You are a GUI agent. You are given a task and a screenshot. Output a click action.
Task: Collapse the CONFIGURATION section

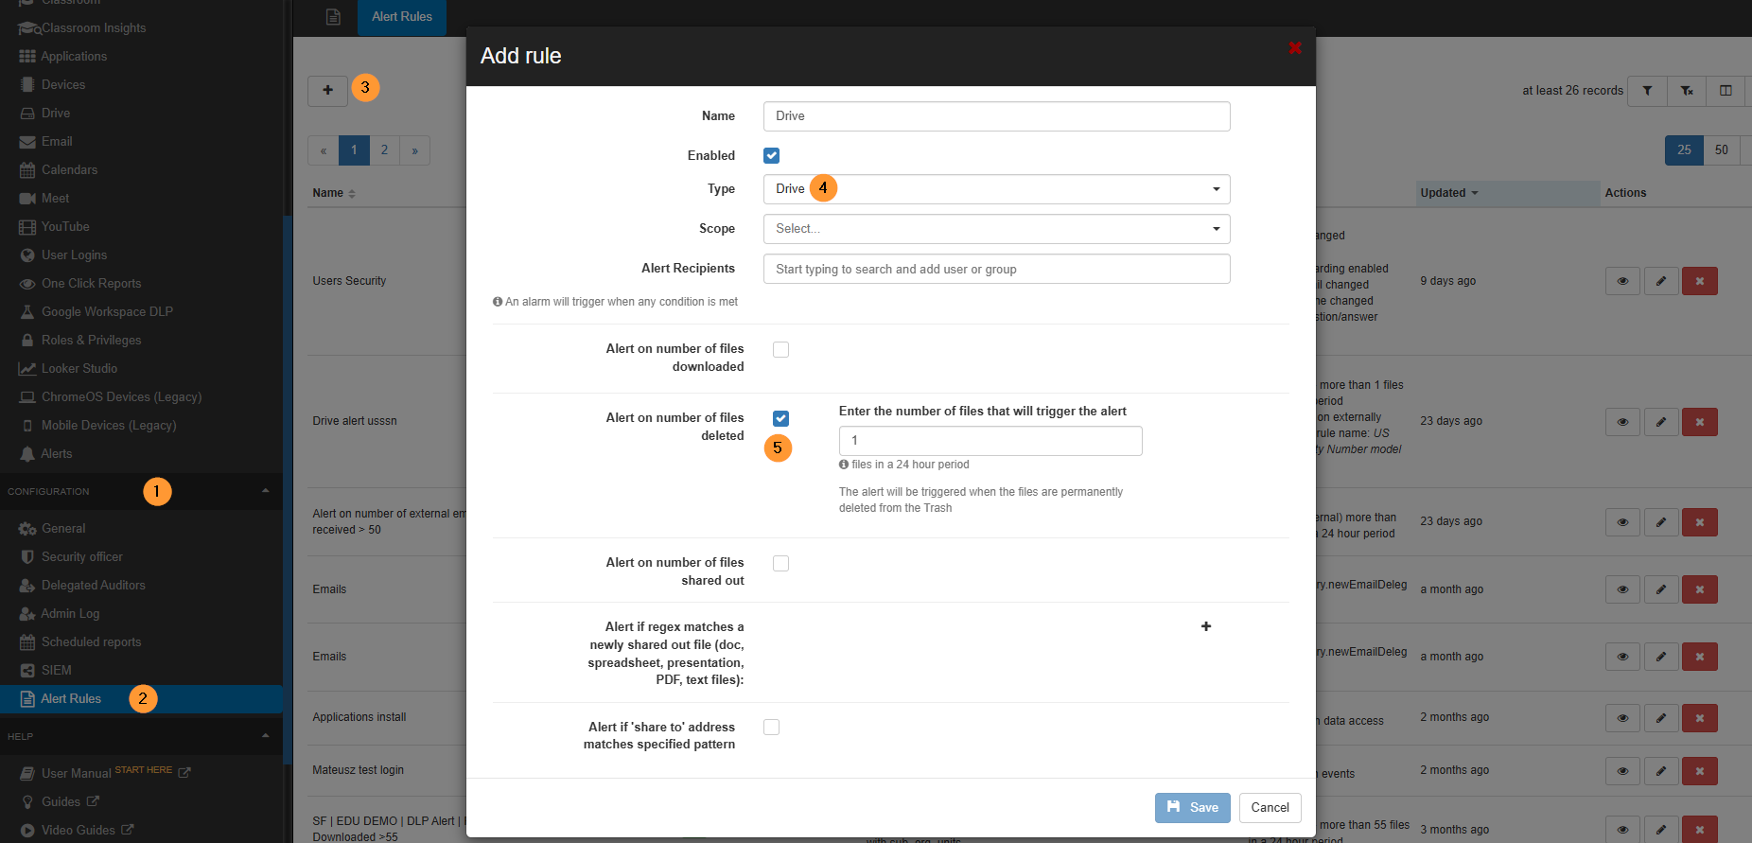(x=266, y=491)
